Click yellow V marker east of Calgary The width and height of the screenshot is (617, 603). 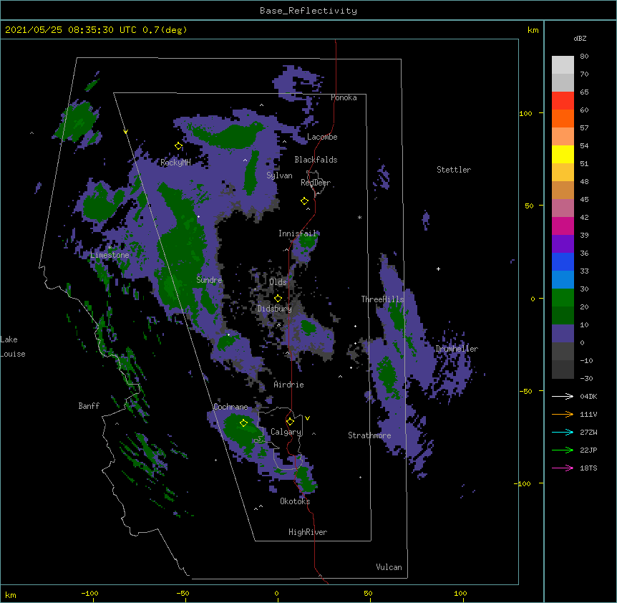[307, 418]
